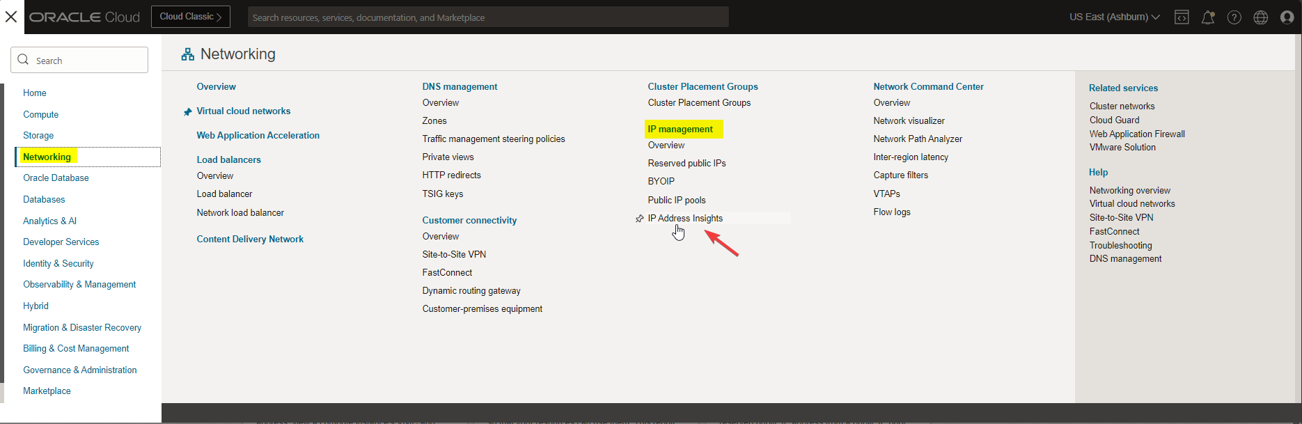Open Network load balancer link
Screen dimensions: 1302x424
(240, 212)
